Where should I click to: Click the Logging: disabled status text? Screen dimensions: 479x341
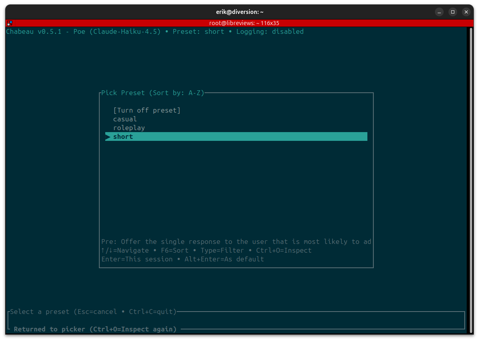click(x=270, y=31)
